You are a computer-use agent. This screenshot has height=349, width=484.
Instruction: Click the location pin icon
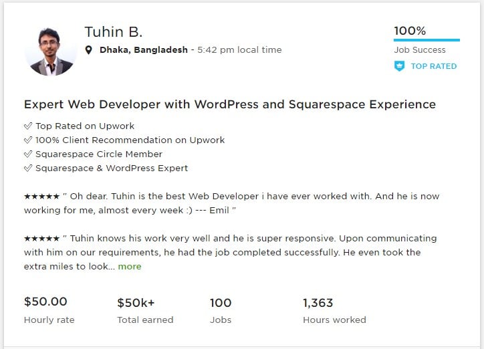point(89,50)
